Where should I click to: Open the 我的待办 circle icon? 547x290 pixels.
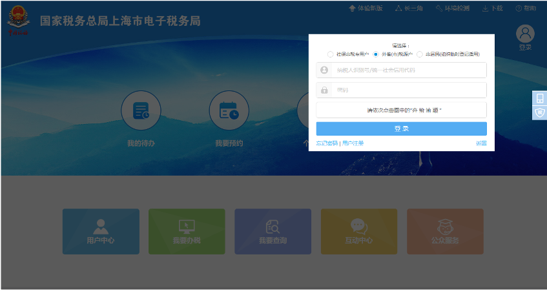click(x=141, y=110)
